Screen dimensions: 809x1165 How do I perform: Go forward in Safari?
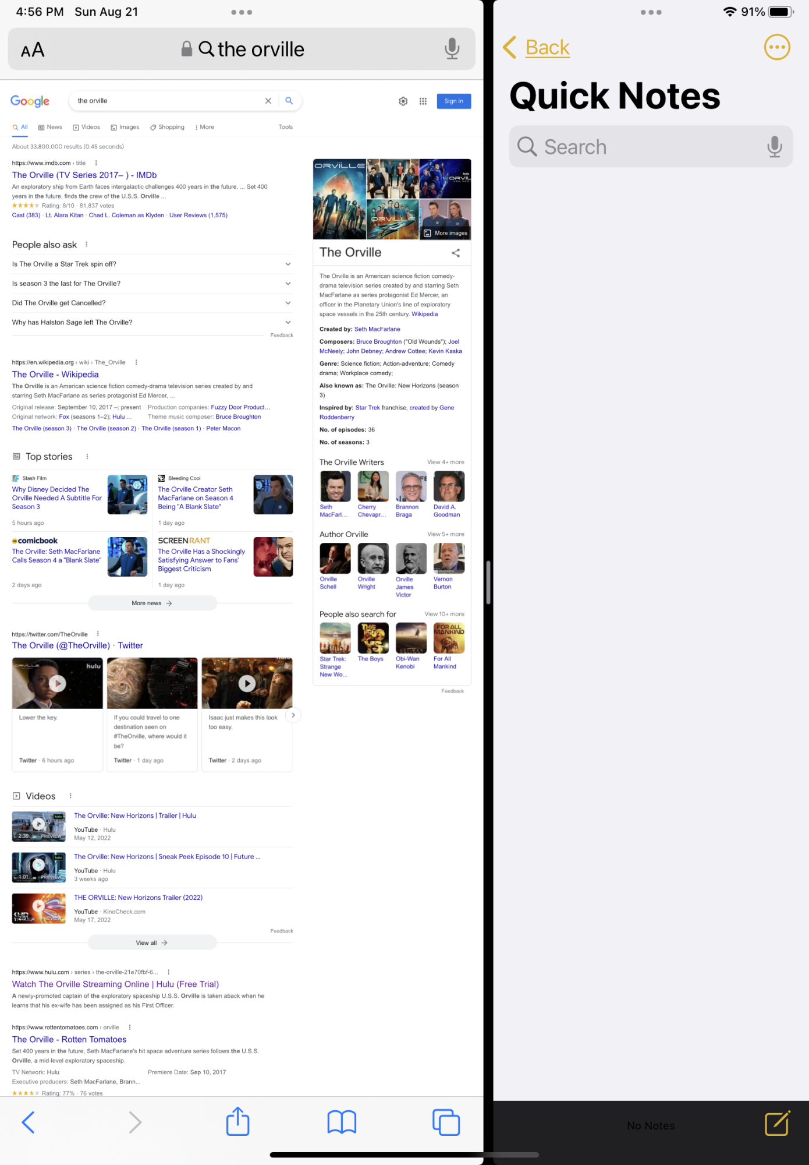pos(135,1122)
